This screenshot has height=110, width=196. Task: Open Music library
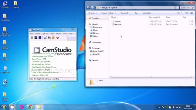point(96,30)
